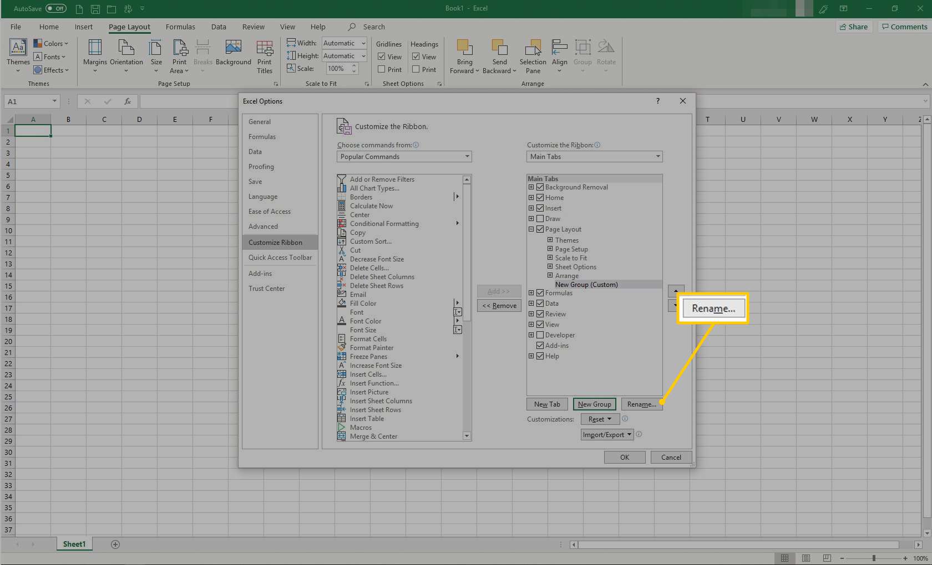This screenshot has height=565, width=932.
Task: Uncheck the Background Removal checkbox
Action: (540, 187)
